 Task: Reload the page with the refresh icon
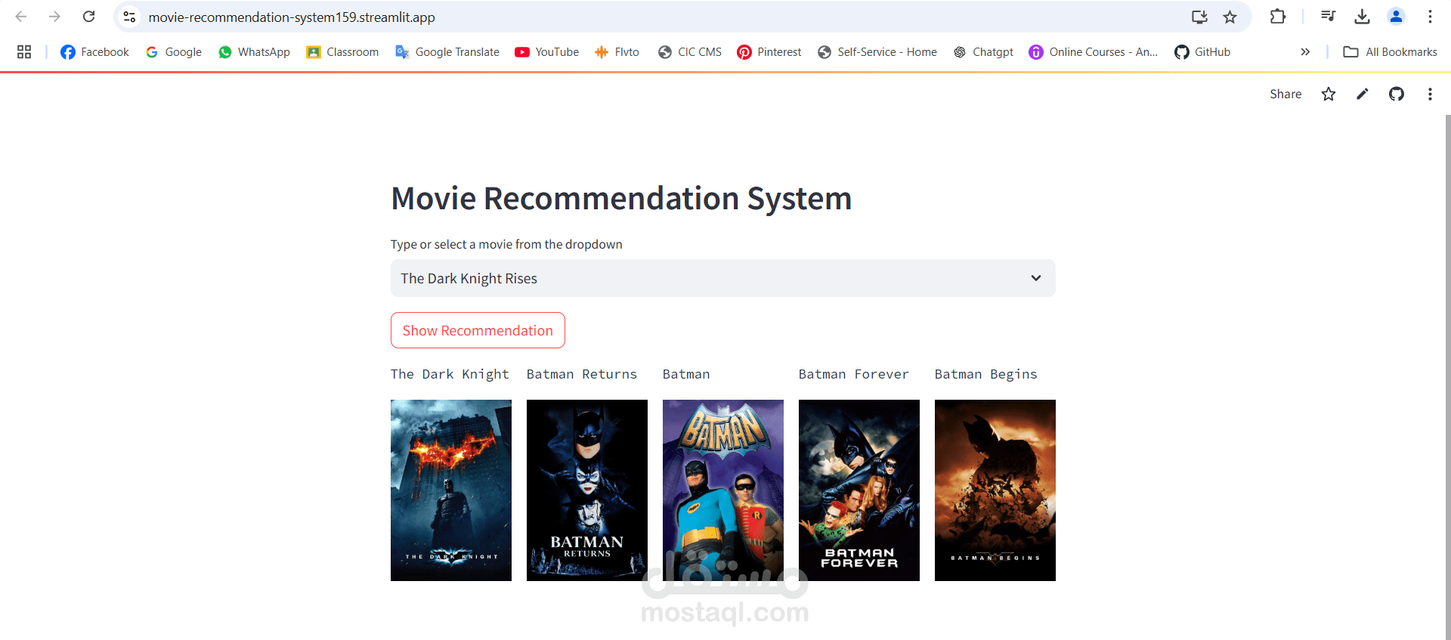[x=88, y=17]
